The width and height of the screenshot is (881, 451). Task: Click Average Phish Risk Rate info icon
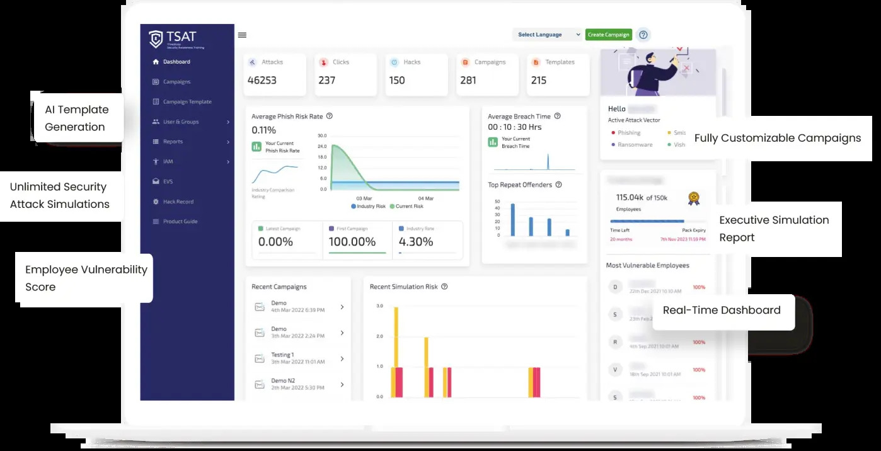click(x=330, y=116)
